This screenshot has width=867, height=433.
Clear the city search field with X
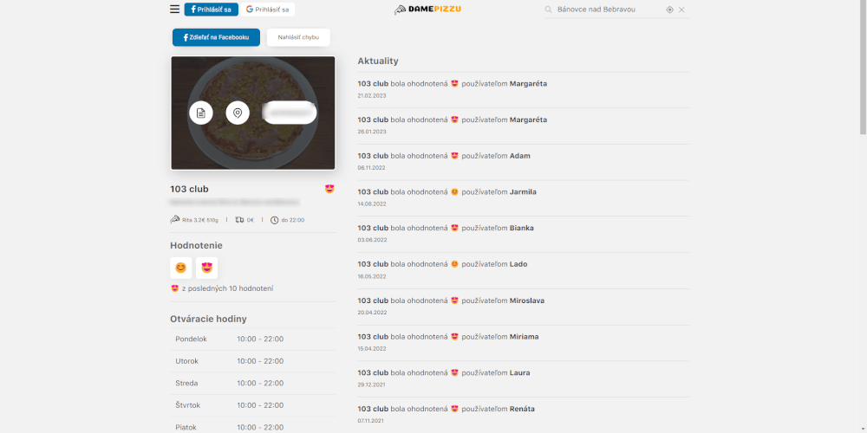[x=681, y=10]
